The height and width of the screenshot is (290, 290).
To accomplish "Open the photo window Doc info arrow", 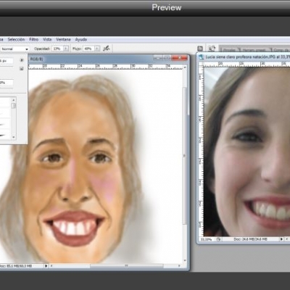I will tap(281, 239).
